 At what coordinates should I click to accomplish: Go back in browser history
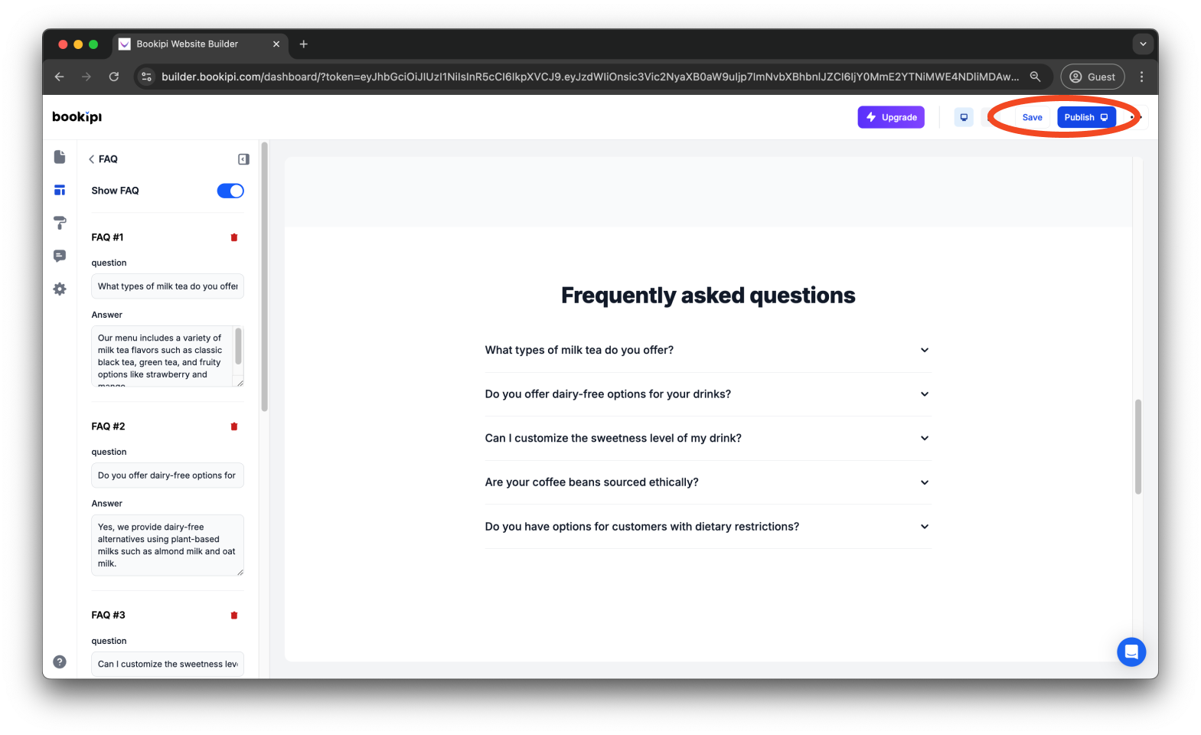(60, 77)
